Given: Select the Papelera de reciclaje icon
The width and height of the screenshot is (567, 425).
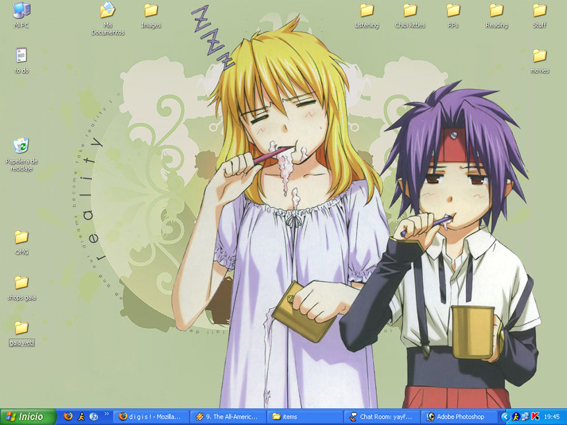Looking at the screenshot, I should click(x=21, y=154).
